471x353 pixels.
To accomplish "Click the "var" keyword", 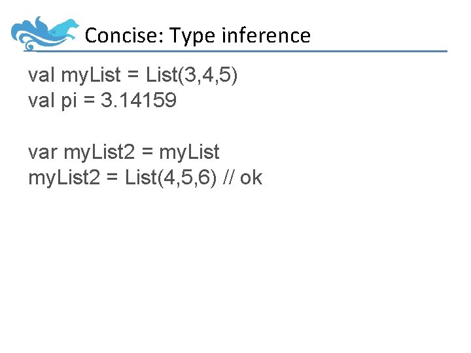I will coord(43,152).
